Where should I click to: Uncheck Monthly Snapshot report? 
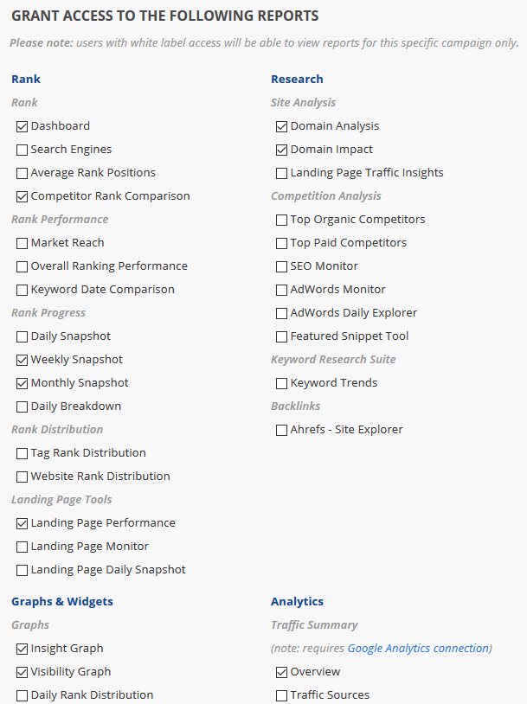click(22, 383)
